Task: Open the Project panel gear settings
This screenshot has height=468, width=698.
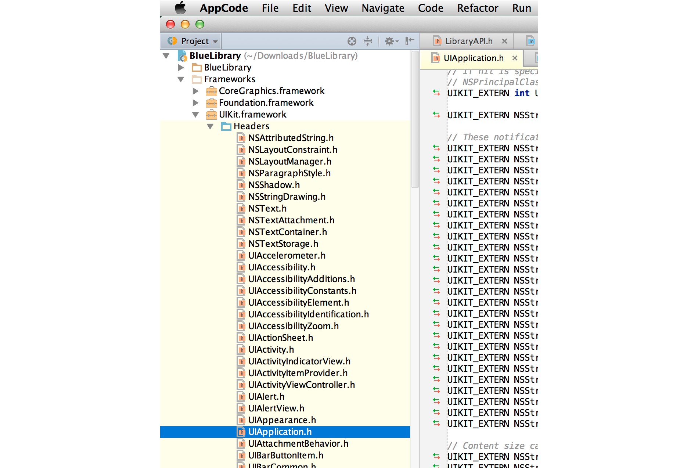Action: 391,41
